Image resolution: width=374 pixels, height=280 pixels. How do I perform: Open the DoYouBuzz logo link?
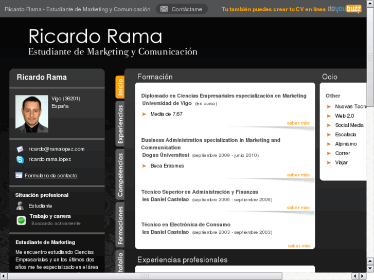point(345,9)
